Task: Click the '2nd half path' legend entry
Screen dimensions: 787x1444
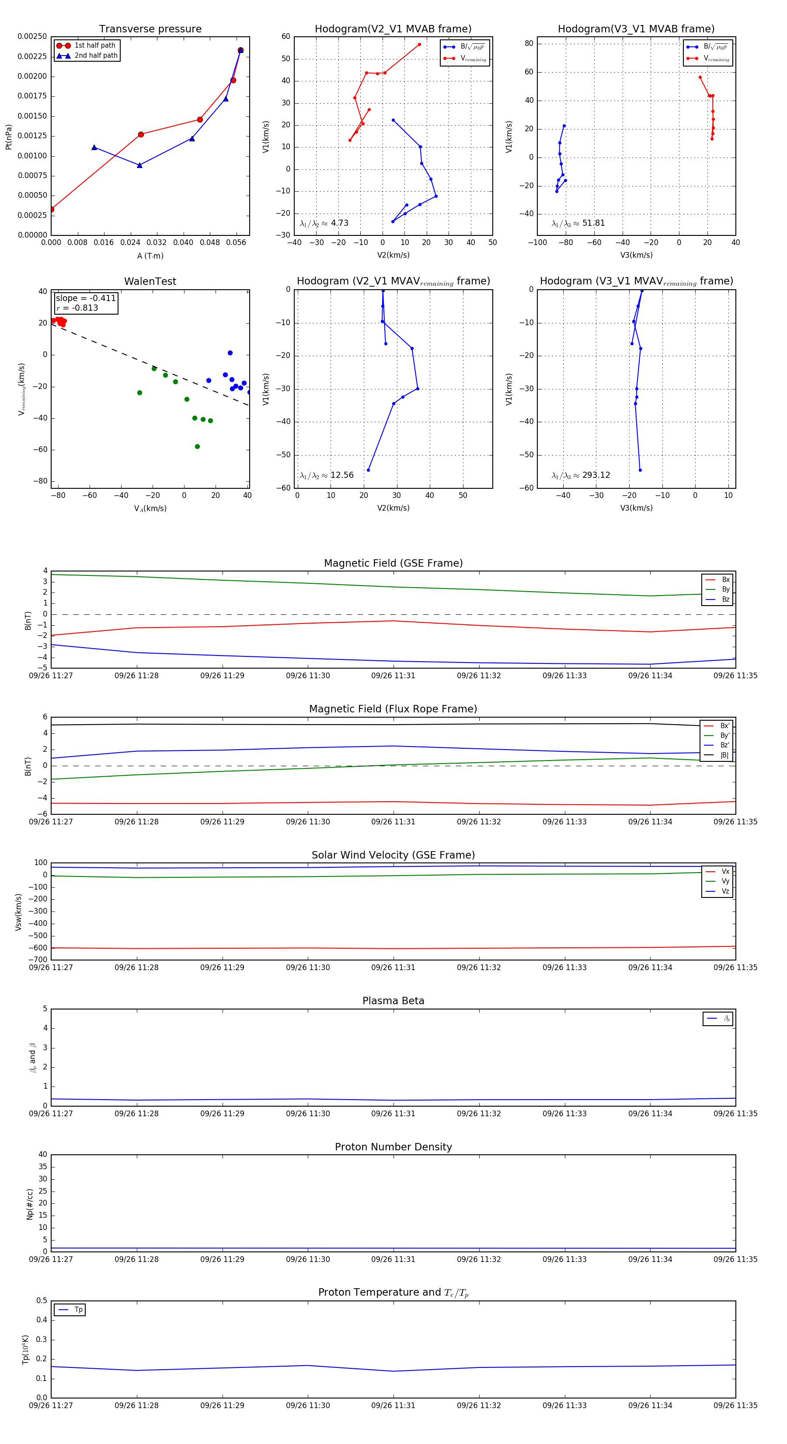Action: [87, 56]
